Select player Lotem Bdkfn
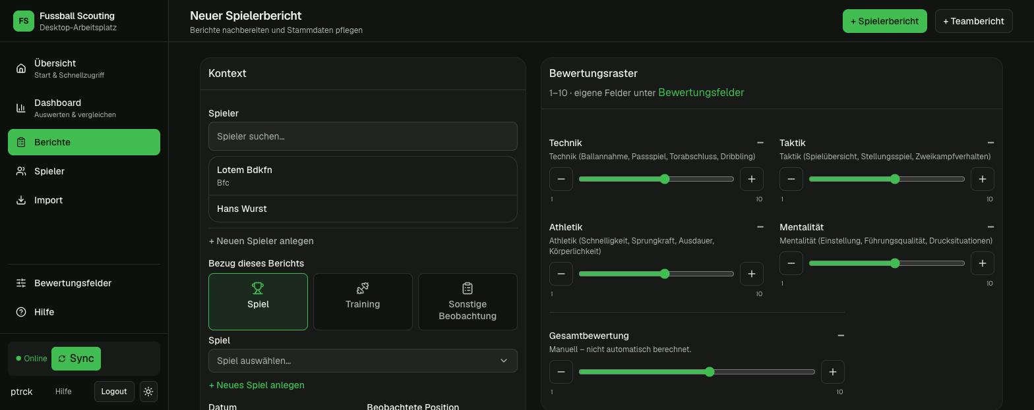Viewport: 1034px width, 410px height. pos(363,176)
